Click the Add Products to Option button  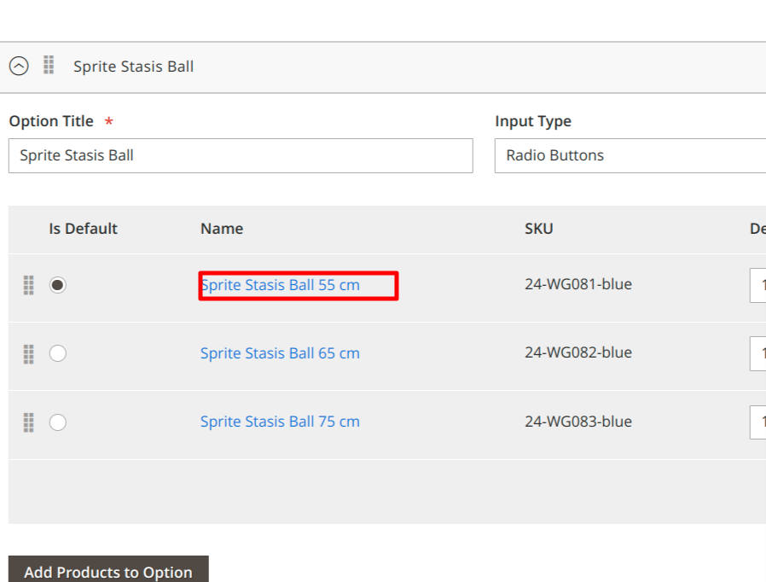109,568
